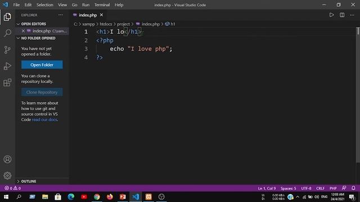The image size is (360, 202).
Task: Click the h1 symbol breadcrumb
Action: pos(170,24)
